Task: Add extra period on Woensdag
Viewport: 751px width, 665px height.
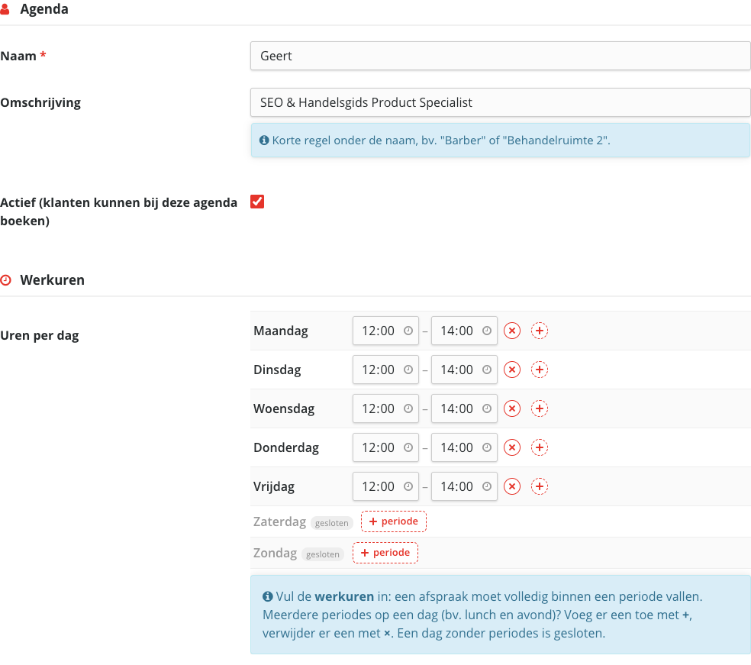Action: coord(540,408)
